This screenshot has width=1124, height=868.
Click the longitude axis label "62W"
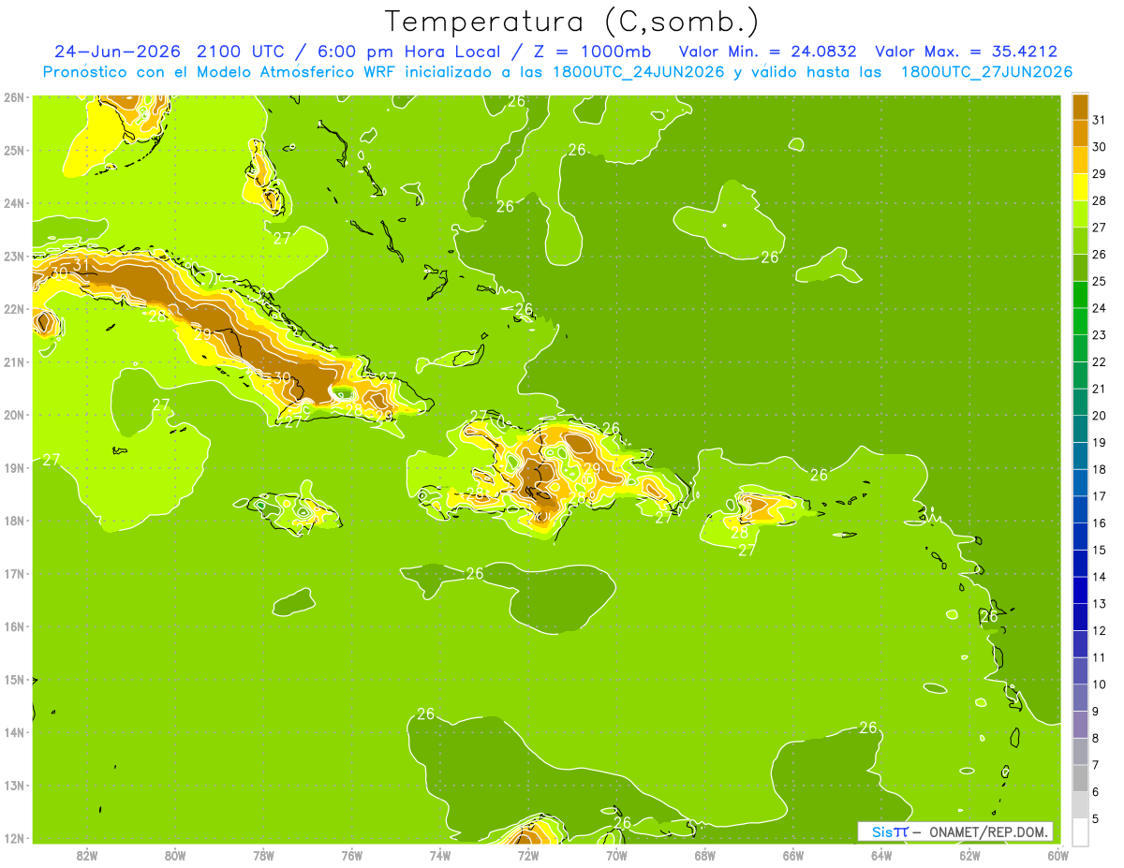coord(969,855)
